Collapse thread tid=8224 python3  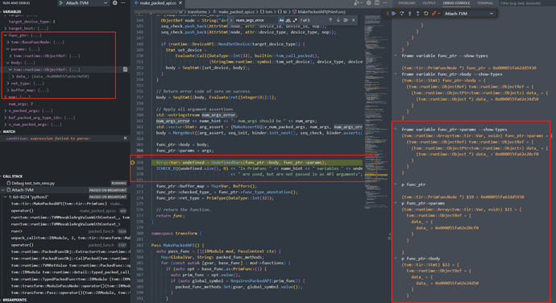tap(6, 197)
